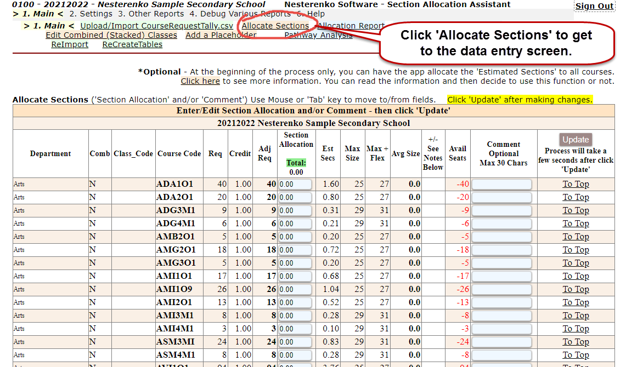626x367 pixels.
Task: Click Comment field for ADA2O1 row
Action: click(501, 197)
